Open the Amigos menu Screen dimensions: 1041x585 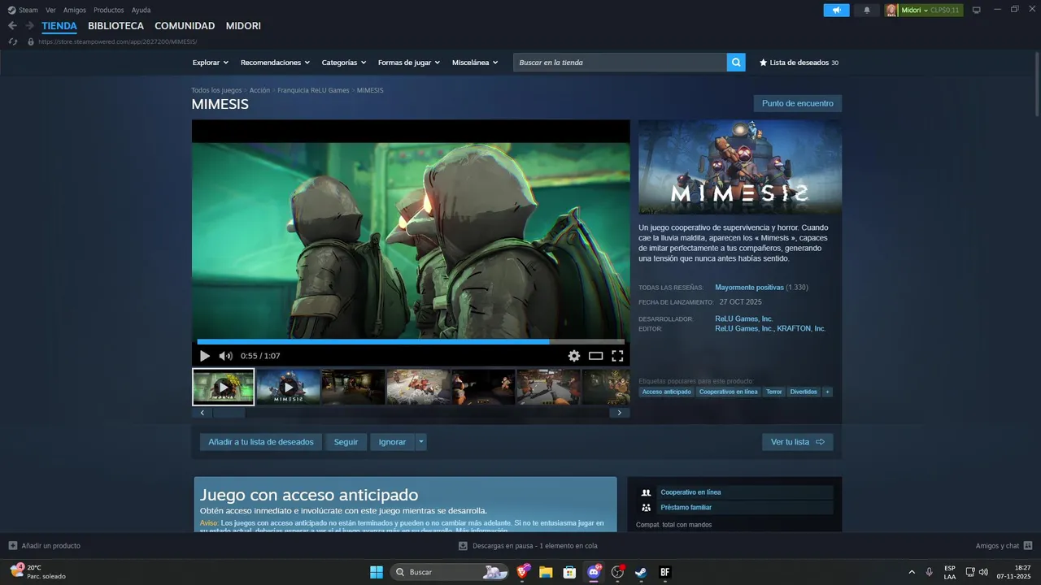tap(75, 11)
